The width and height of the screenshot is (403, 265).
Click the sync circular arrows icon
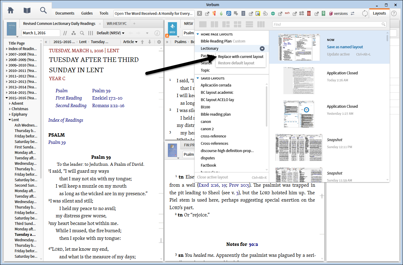[x=365, y=13]
